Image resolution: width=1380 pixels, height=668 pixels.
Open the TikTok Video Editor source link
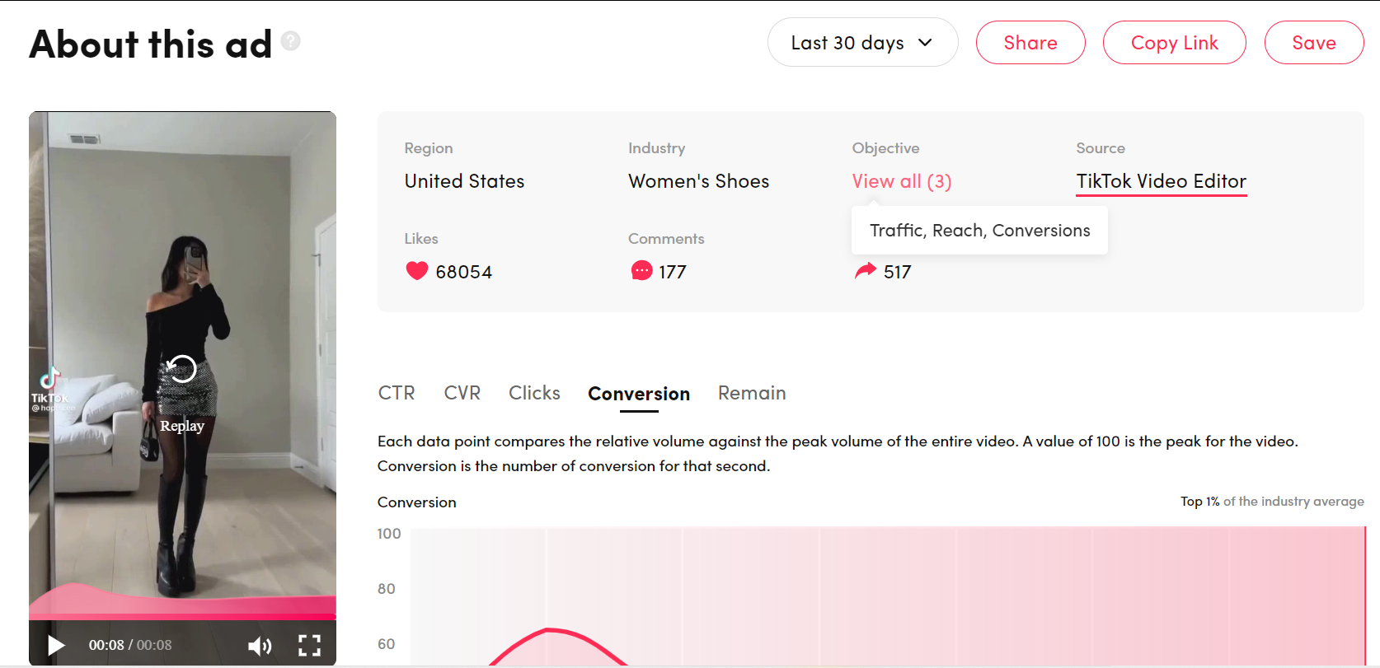click(x=1161, y=182)
